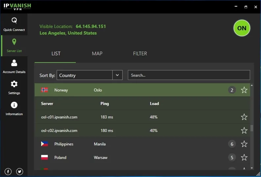The image size is (261, 177).
Task: Expand the Philippines server count badge
Action: [x=232, y=144]
